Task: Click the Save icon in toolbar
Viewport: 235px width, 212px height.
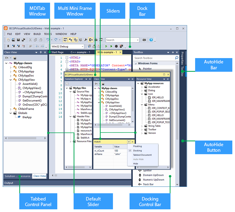Action: (18, 40)
